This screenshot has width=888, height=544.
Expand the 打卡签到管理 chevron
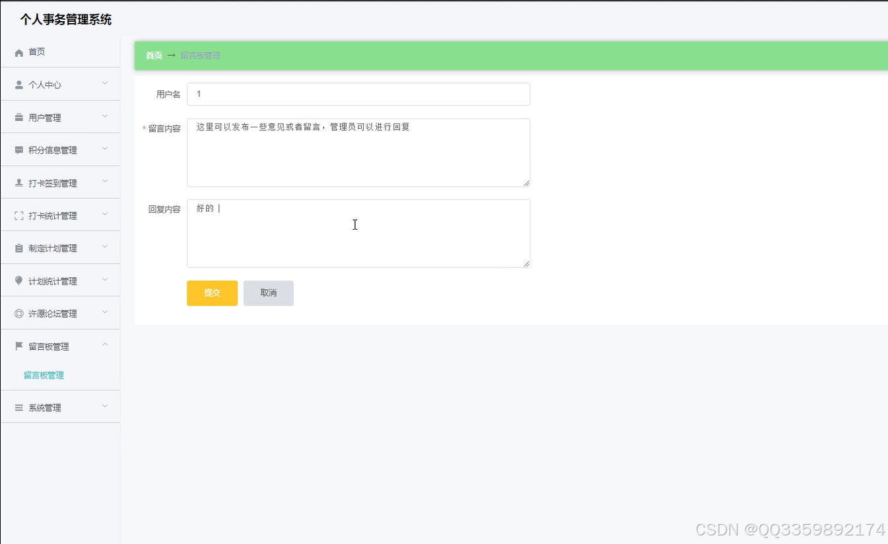[x=105, y=181]
